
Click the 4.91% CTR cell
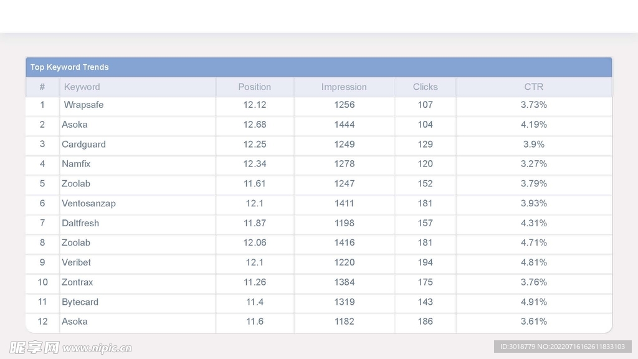(534, 302)
